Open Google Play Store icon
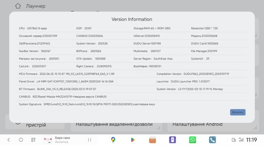Screen dimensions: 264x148 pos(133,140)
